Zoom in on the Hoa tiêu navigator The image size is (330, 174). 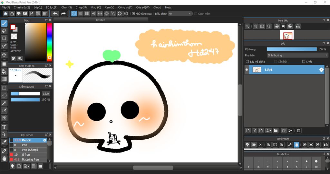(x=256, y=26)
